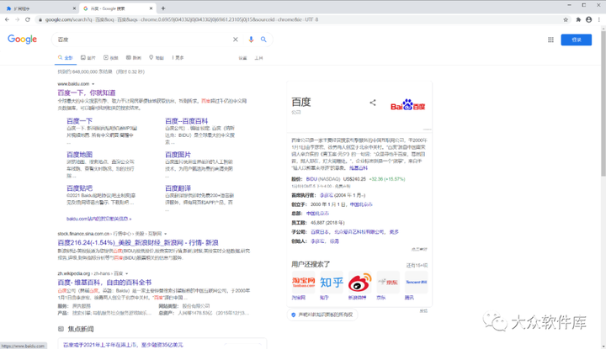The height and width of the screenshot is (349, 606).
Task: Click the blue sign-in button
Action: [x=577, y=40]
